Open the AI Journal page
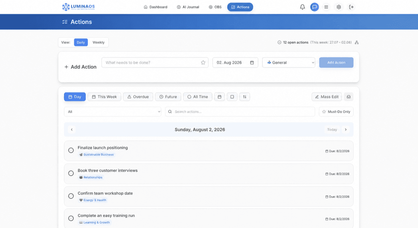 tap(188, 7)
